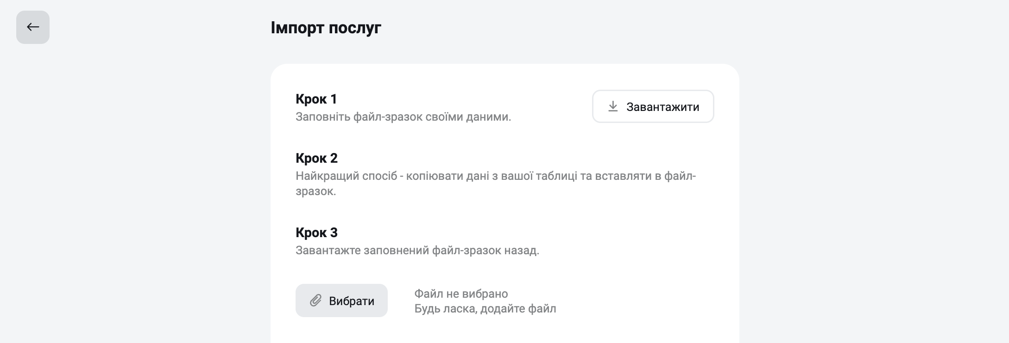
Task: Click the digit 1 in 'Крок 1'
Action: pyautogui.click(x=334, y=99)
